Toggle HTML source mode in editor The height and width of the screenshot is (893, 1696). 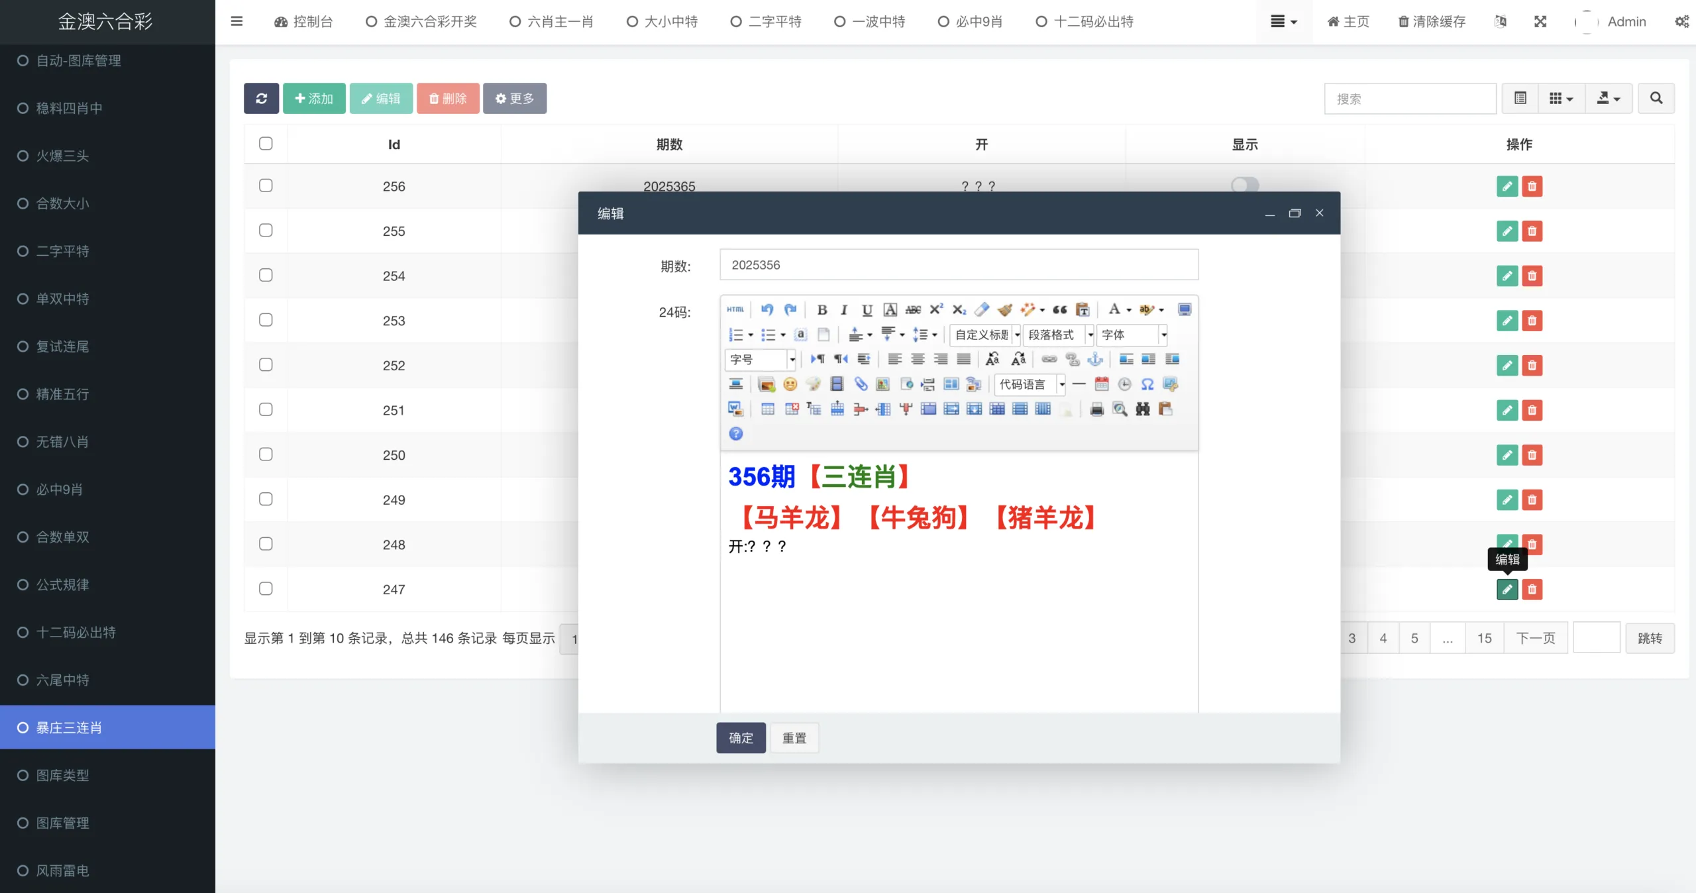(735, 309)
